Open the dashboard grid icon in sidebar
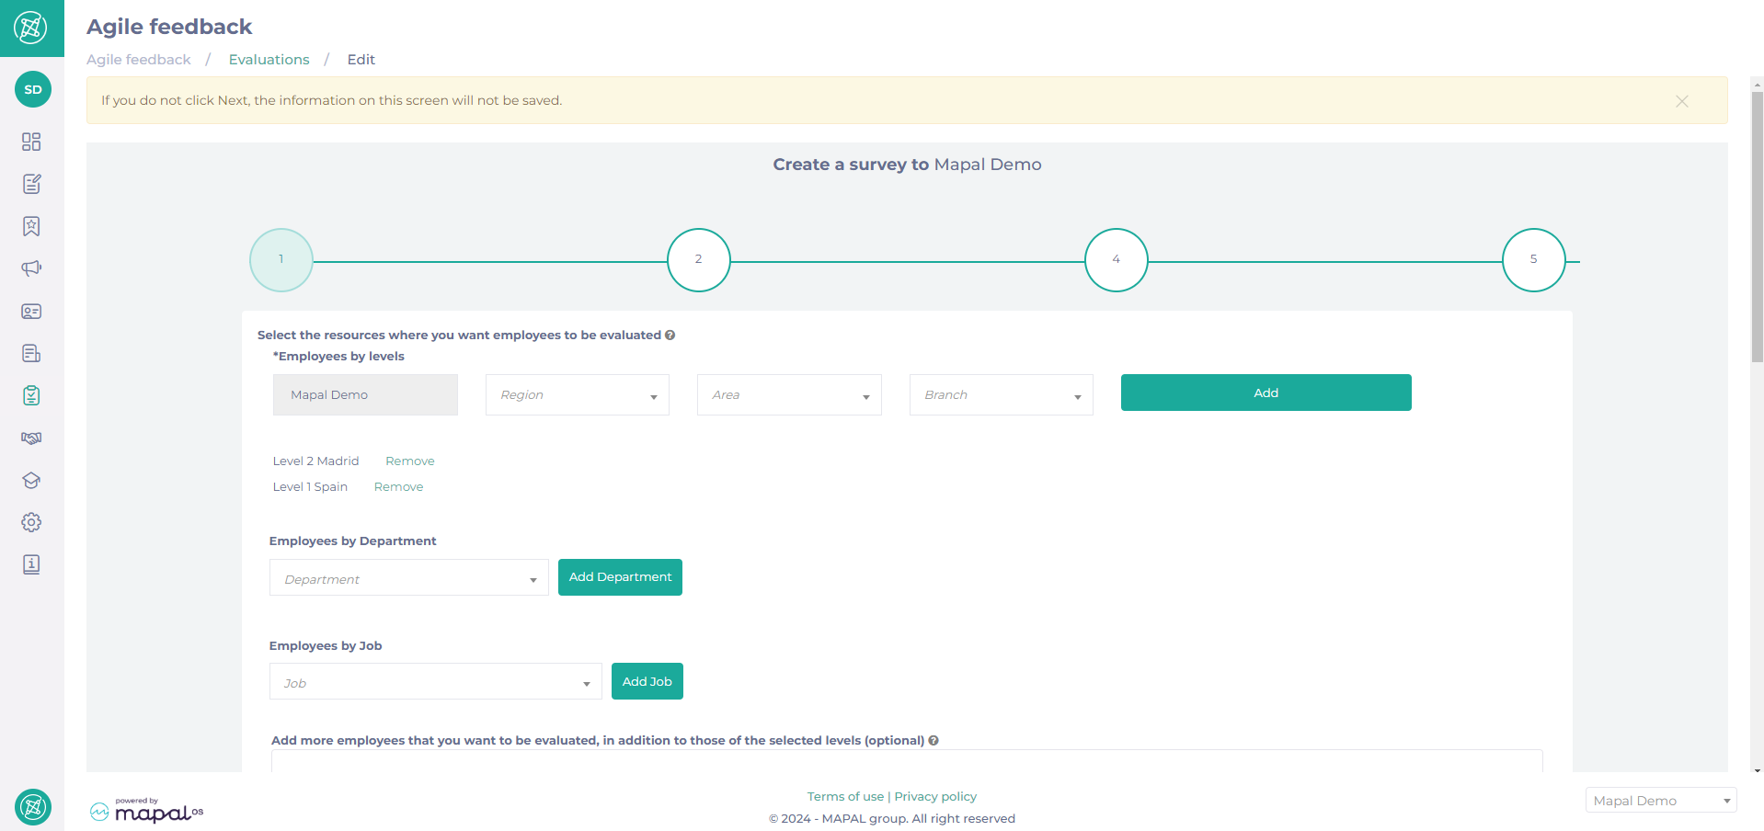The height and width of the screenshot is (831, 1764). (31, 142)
